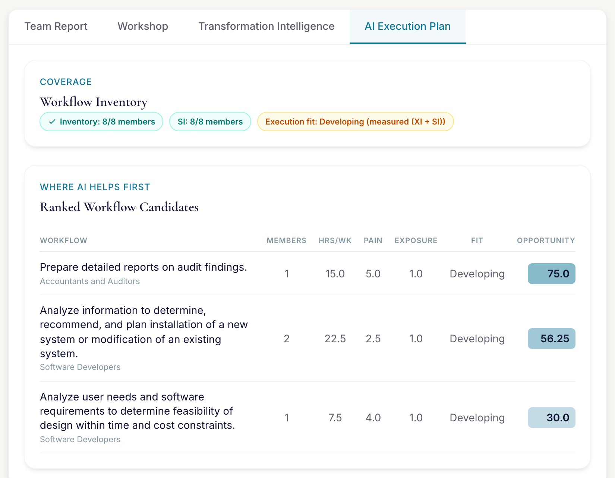This screenshot has width=615, height=478.
Task: Click the 'WHERE AI HELPS FIRST' label
Action: click(95, 187)
